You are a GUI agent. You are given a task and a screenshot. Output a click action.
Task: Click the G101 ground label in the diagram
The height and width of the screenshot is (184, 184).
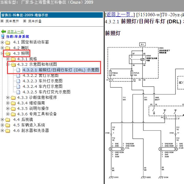click(x=116, y=177)
